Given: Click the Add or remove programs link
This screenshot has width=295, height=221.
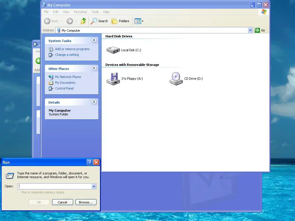Looking at the screenshot, I should click(x=72, y=49).
